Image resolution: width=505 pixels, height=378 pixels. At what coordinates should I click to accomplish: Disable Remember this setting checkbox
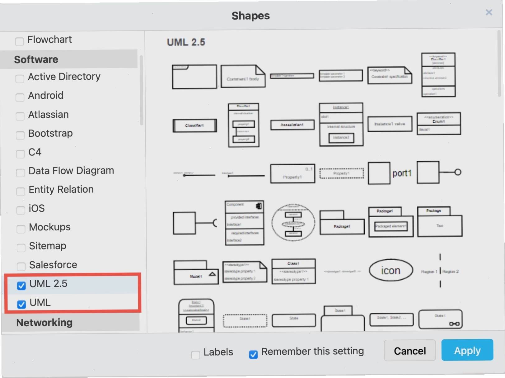[x=253, y=354]
